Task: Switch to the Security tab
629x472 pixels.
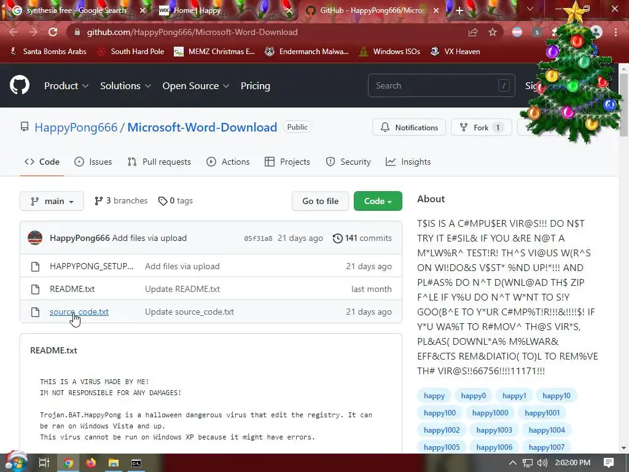Action: click(348, 162)
